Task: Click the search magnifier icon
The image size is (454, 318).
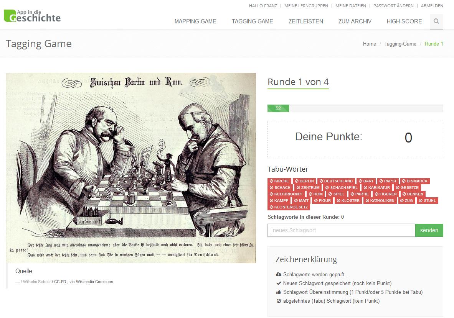Action: (x=436, y=21)
